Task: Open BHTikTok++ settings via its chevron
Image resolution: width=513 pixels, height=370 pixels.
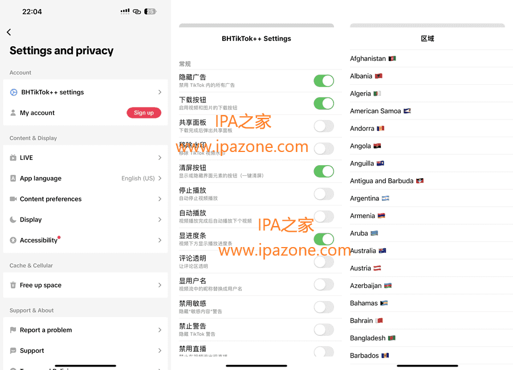Action: click(x=160, y=92)
